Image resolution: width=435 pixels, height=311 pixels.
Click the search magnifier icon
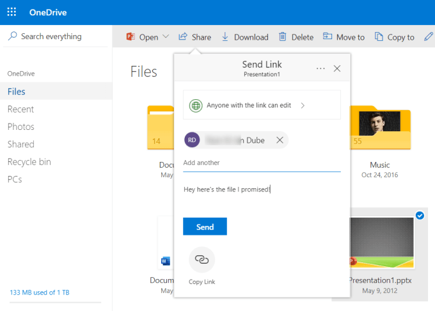pyautogui.click(x=13, y=36)
